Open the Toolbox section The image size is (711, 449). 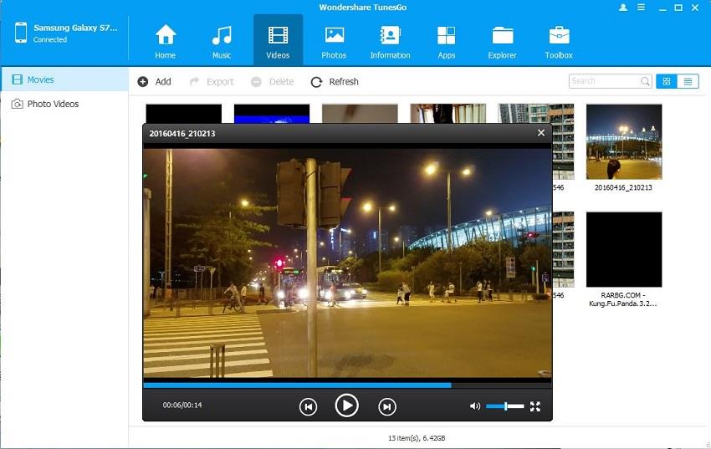(559, 41)
